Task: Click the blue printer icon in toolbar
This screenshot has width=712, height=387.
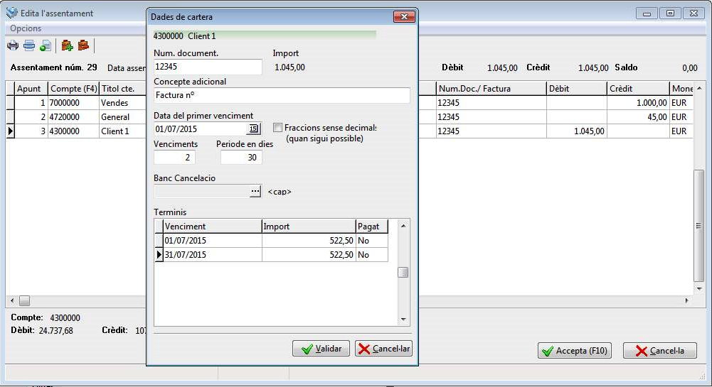Action: click(x=29, y=45)
